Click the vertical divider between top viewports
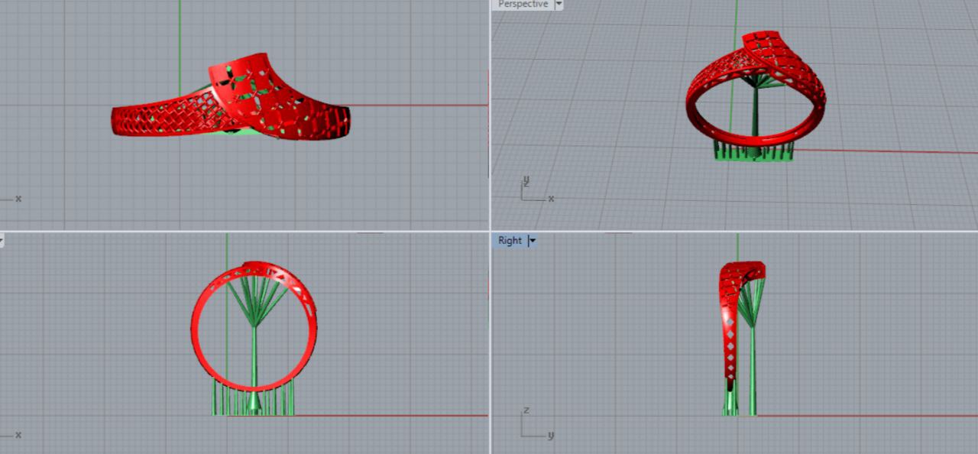Image resolution: width=978 pixels, height=454 pixels. 490,115
